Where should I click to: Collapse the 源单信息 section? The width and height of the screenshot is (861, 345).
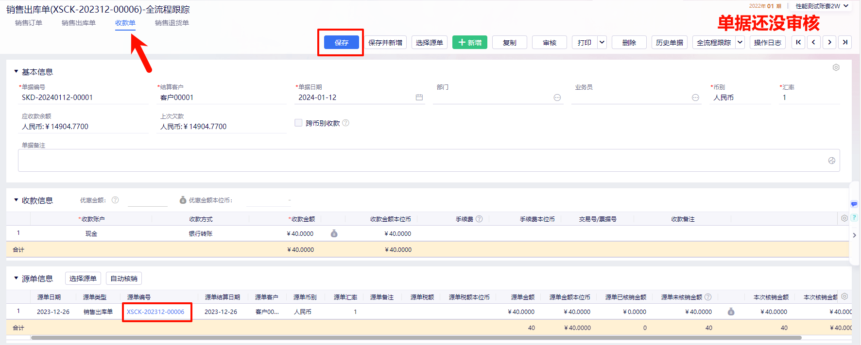click(16, 278)
